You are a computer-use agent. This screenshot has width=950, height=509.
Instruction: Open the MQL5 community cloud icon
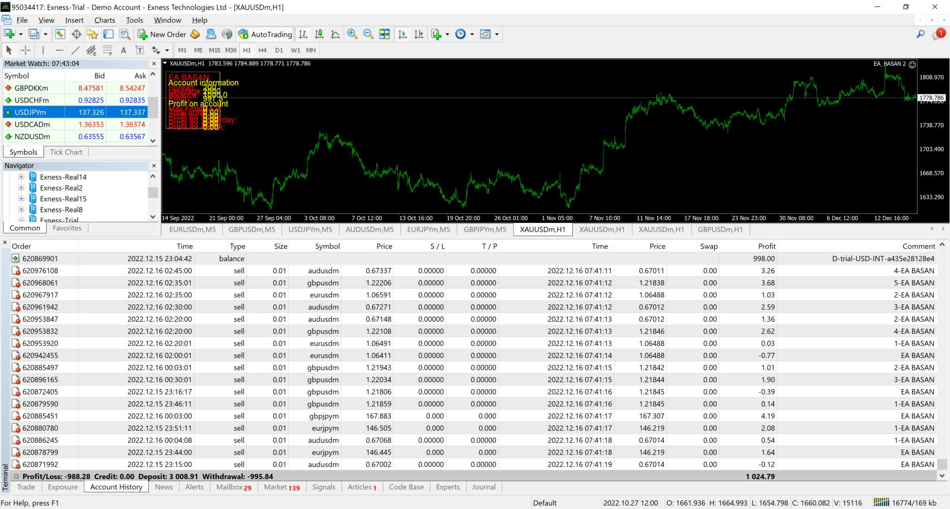coord(211,34)
